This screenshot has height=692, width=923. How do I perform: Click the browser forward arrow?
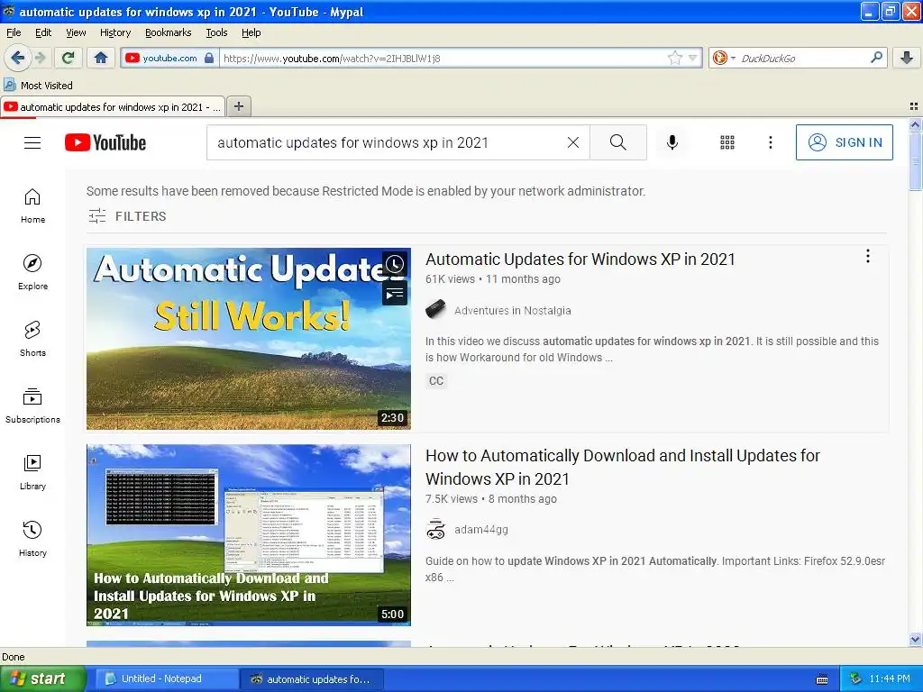pos(40,58)
